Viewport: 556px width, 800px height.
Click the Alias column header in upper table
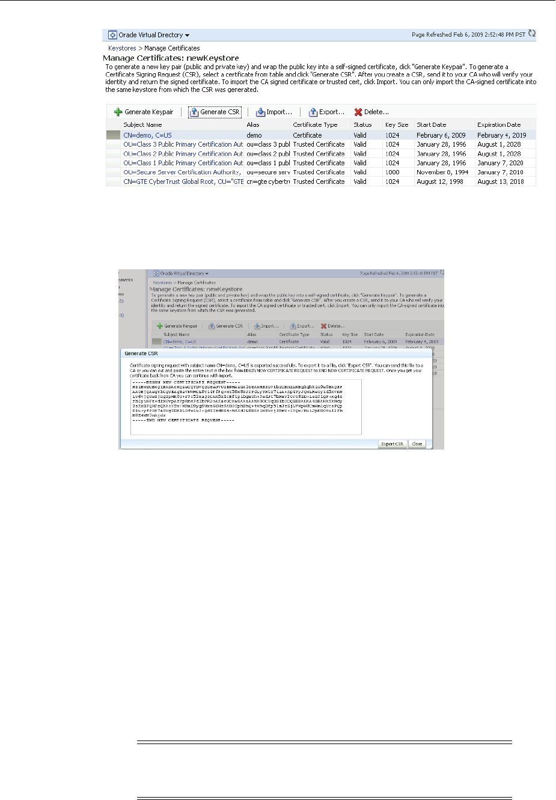(x=253, y=124)
